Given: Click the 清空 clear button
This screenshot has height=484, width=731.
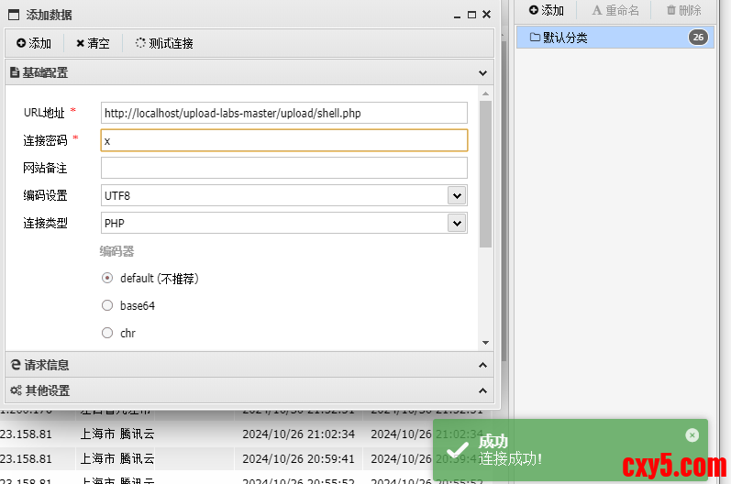Looking at the screenshot, I should point(93,43).
